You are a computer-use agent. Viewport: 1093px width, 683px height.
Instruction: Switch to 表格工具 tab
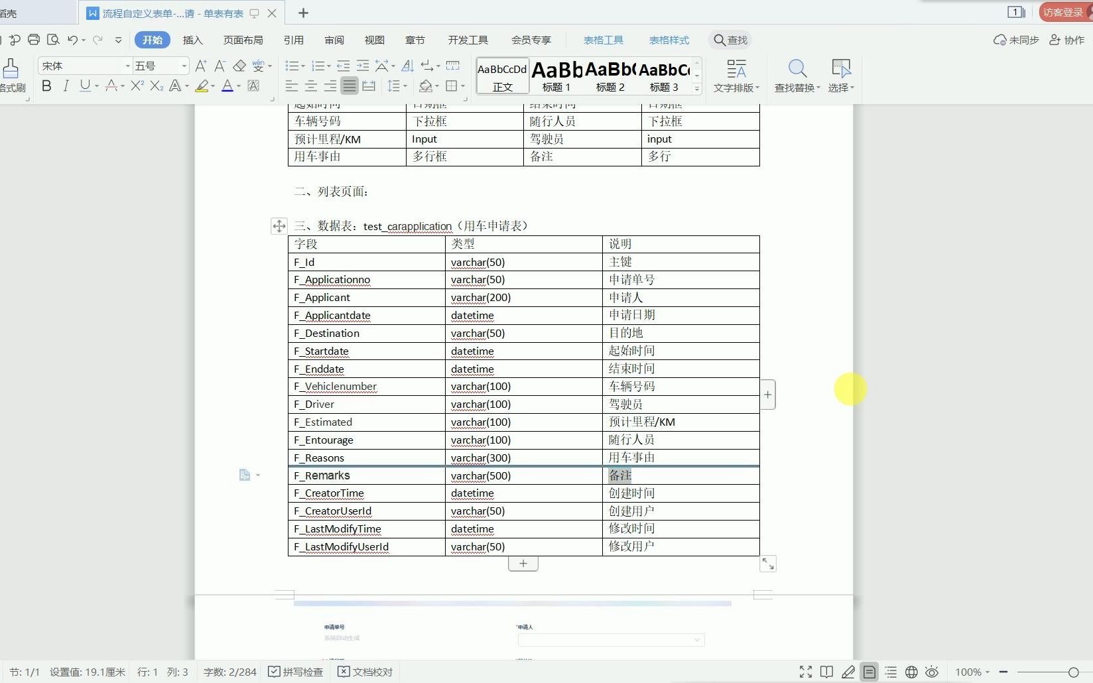coord(603,40)
